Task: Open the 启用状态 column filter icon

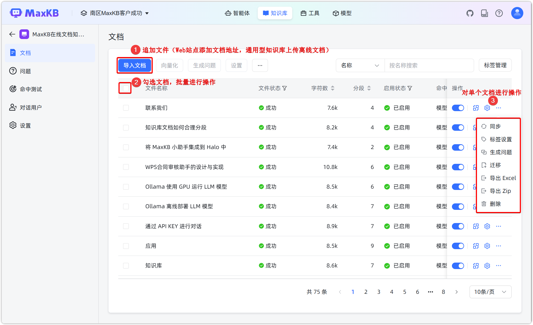Action: (x=410, y=88)
